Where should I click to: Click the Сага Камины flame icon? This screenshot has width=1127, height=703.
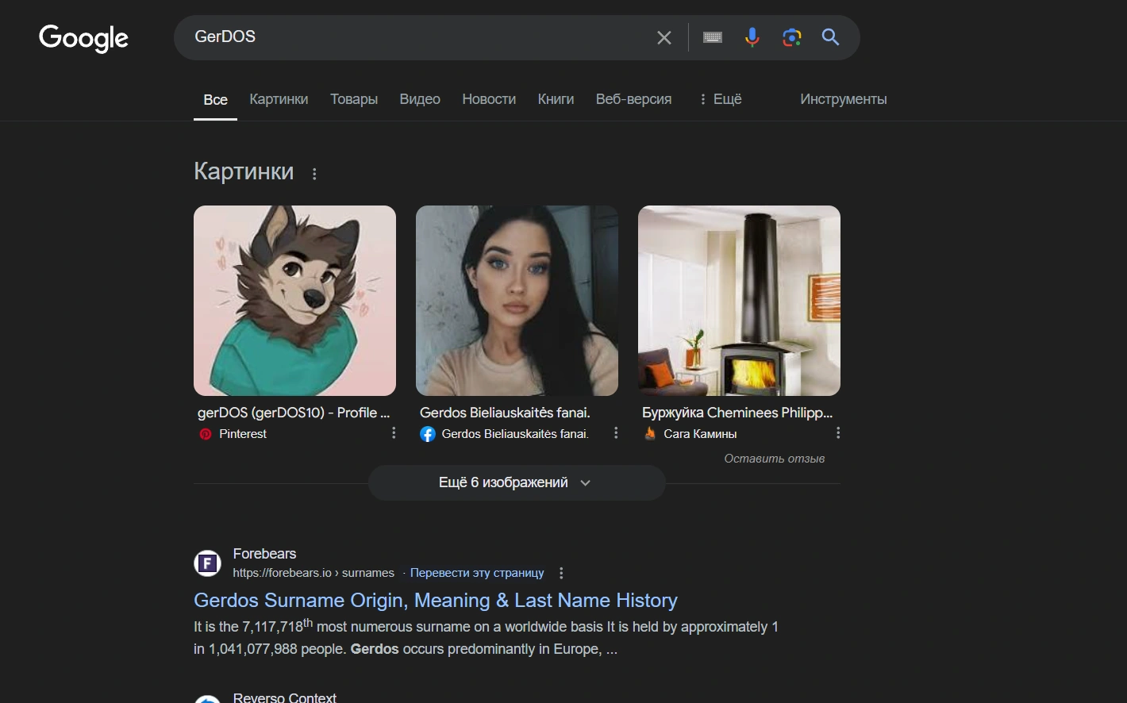(650, 433)
